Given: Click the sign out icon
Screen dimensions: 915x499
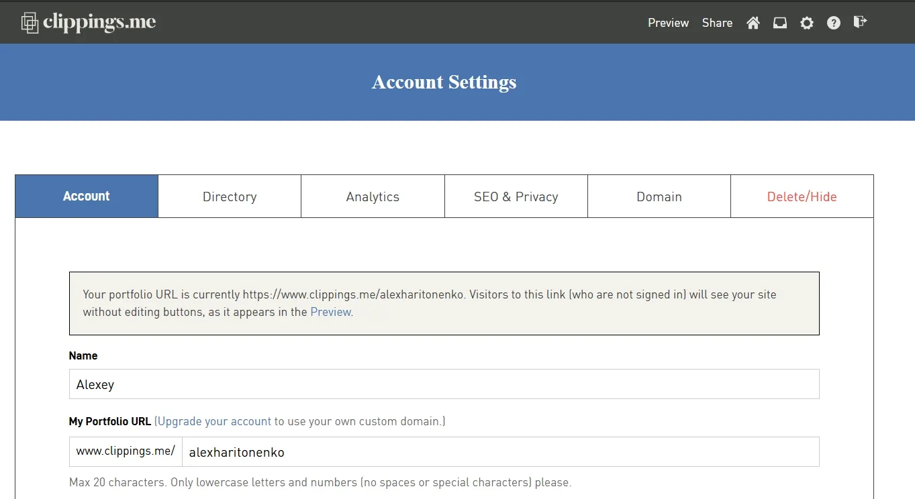Looking at the screenshot, I should [x=860, y=22].
